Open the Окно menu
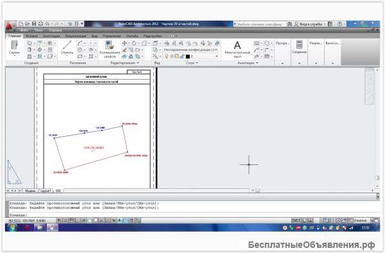 click(38, 30)
